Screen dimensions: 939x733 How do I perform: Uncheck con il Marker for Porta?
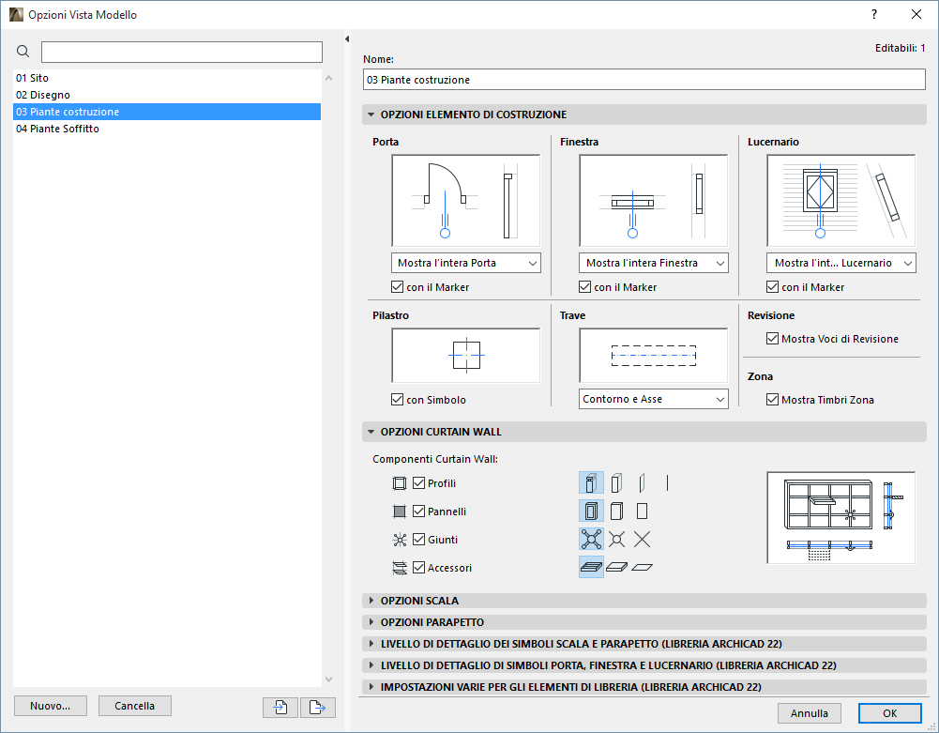[x=396, y=287]
